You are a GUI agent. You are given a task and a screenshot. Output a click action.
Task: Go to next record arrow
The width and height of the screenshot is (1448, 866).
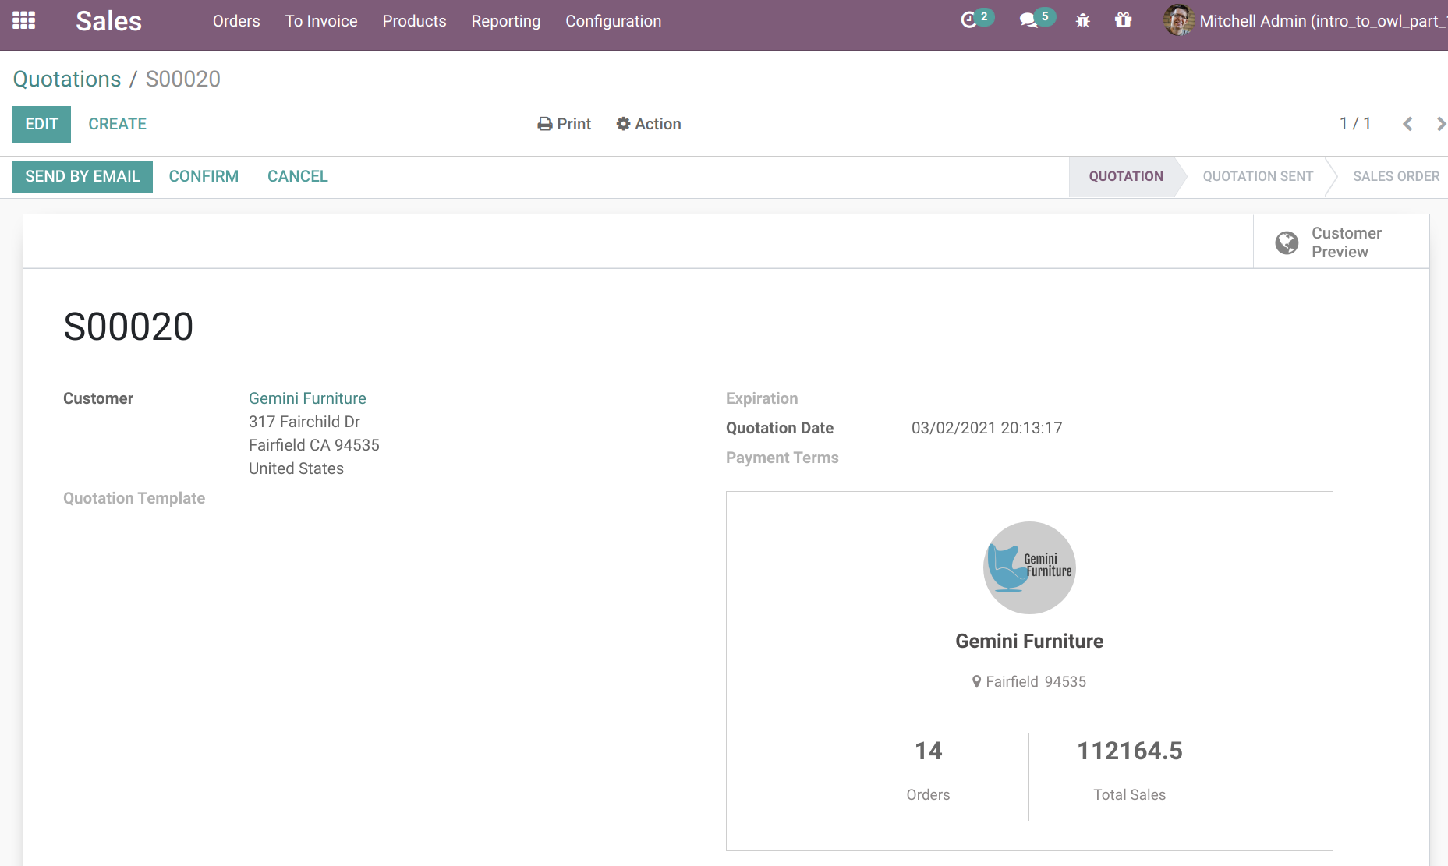[x=1440, y=124]
